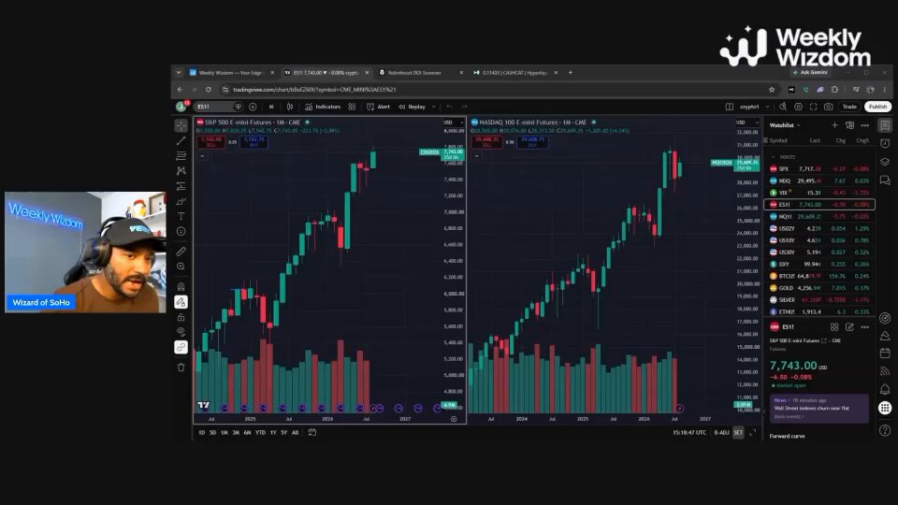Viewport: 898px width, 505px height.
Task: Select VIX row in watchlist
Action: point(819,193)
